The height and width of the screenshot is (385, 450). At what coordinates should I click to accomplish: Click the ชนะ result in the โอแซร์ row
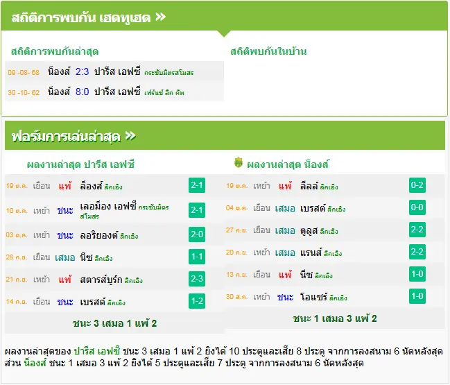tap(285, 297)
